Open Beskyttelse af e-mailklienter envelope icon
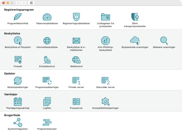The height and width of the screenshot is (132, 182). (x=76, y=41)
